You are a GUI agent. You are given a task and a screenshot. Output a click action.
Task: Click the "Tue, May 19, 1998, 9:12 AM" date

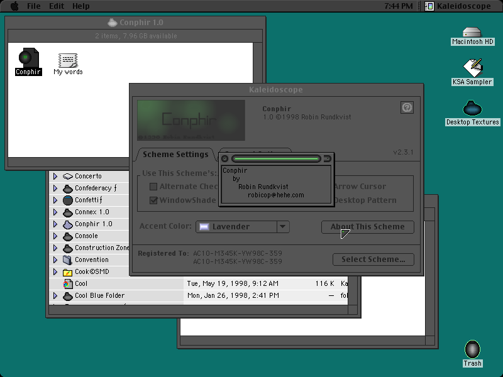233,284
